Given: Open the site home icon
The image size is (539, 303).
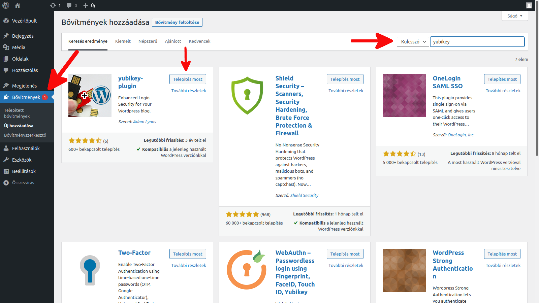Looking at the screenshot, I should 18,5.
